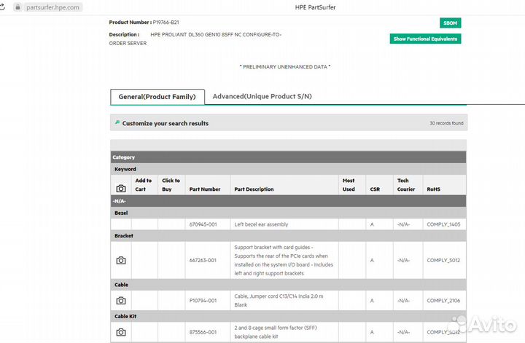Open photo for part P10794-001

121,301
